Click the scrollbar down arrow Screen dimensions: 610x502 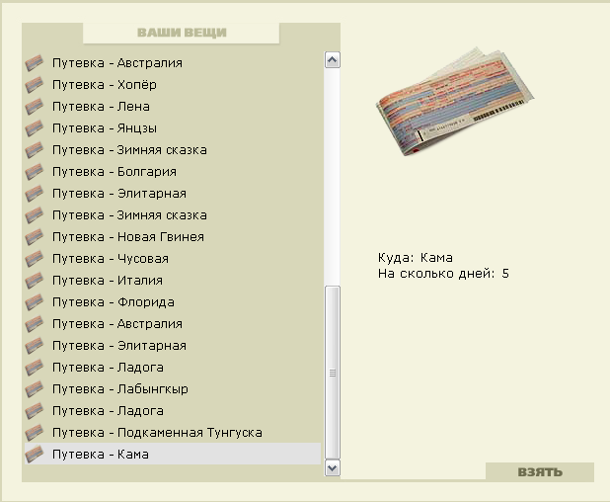333,467
